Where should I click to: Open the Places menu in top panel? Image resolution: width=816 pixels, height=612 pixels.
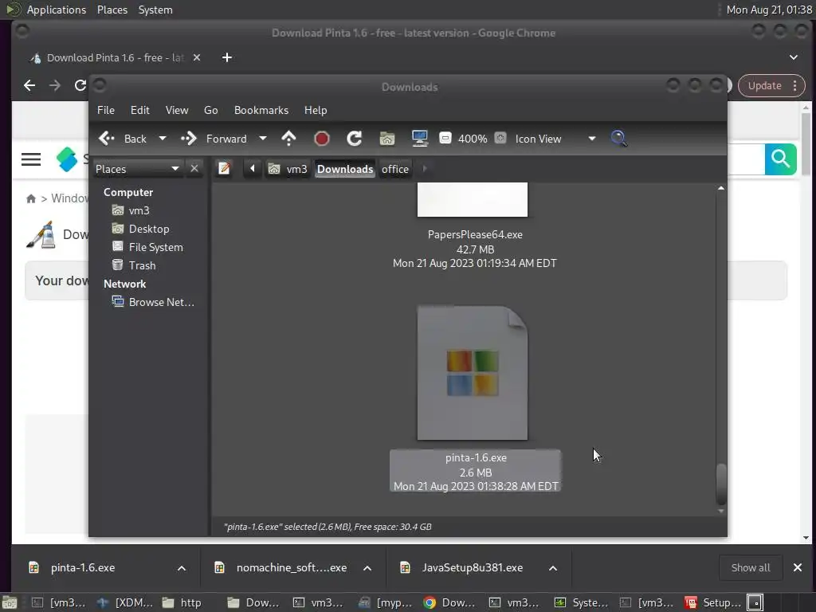(112, 10)
